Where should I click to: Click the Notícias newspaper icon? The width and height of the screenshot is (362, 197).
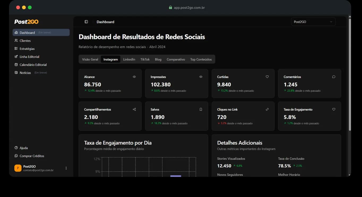(16, 72)
